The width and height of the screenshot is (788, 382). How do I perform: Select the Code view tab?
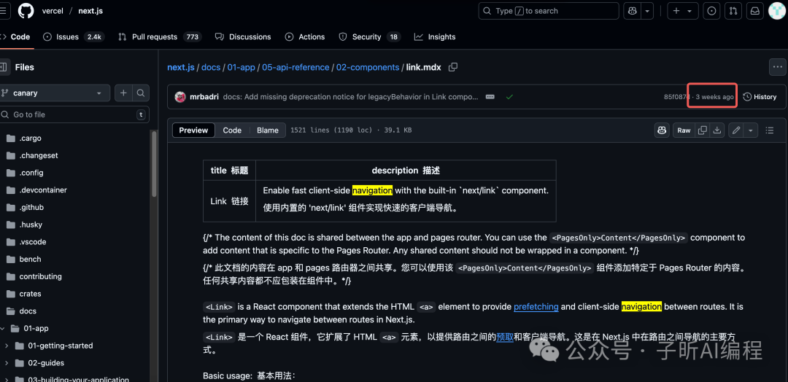point(232,130)
